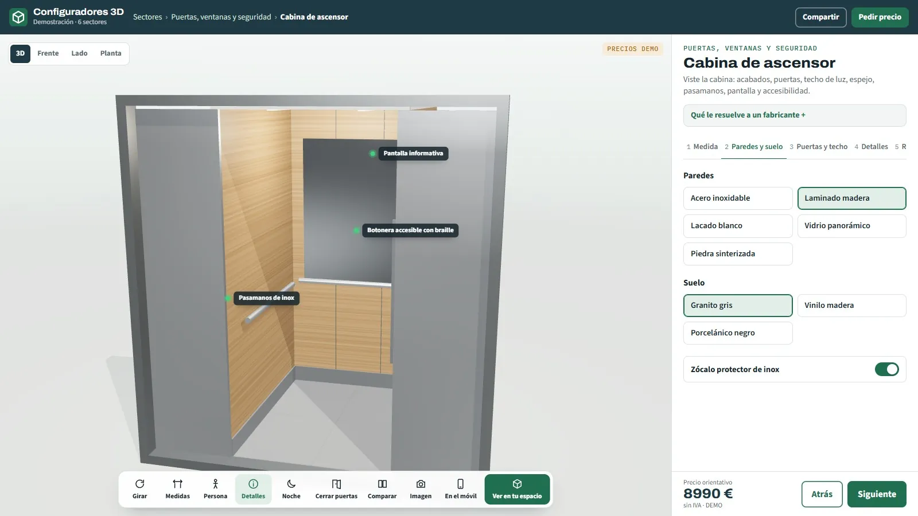Image resolution: width=918 pixels, height=516 pixels.
Task: Choose Vinilo madera floor
Action: pyautogui.click(x=851, y=306)
